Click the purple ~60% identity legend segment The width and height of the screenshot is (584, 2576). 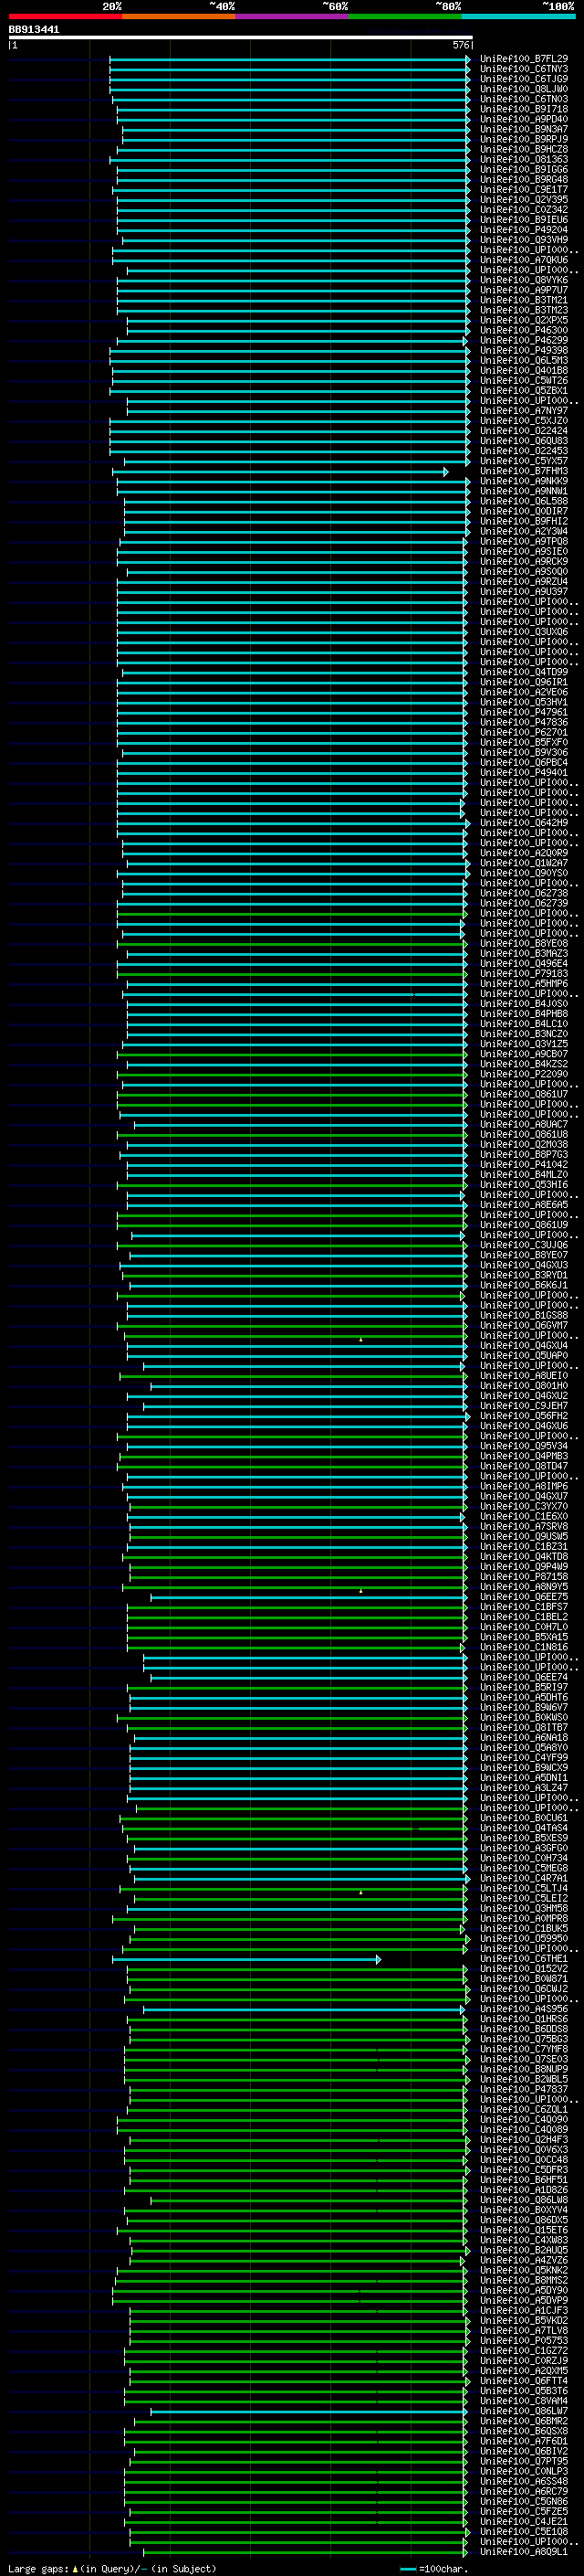pos(291,16)
